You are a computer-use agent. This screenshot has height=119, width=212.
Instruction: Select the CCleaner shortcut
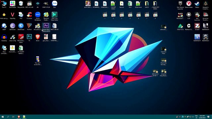tap(29, 16)
